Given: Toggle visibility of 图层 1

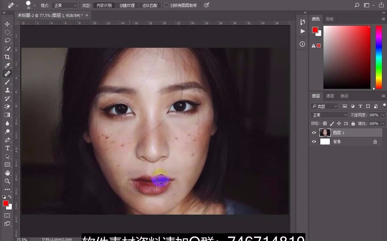Looking at the screenshot, I should [314, 133].
